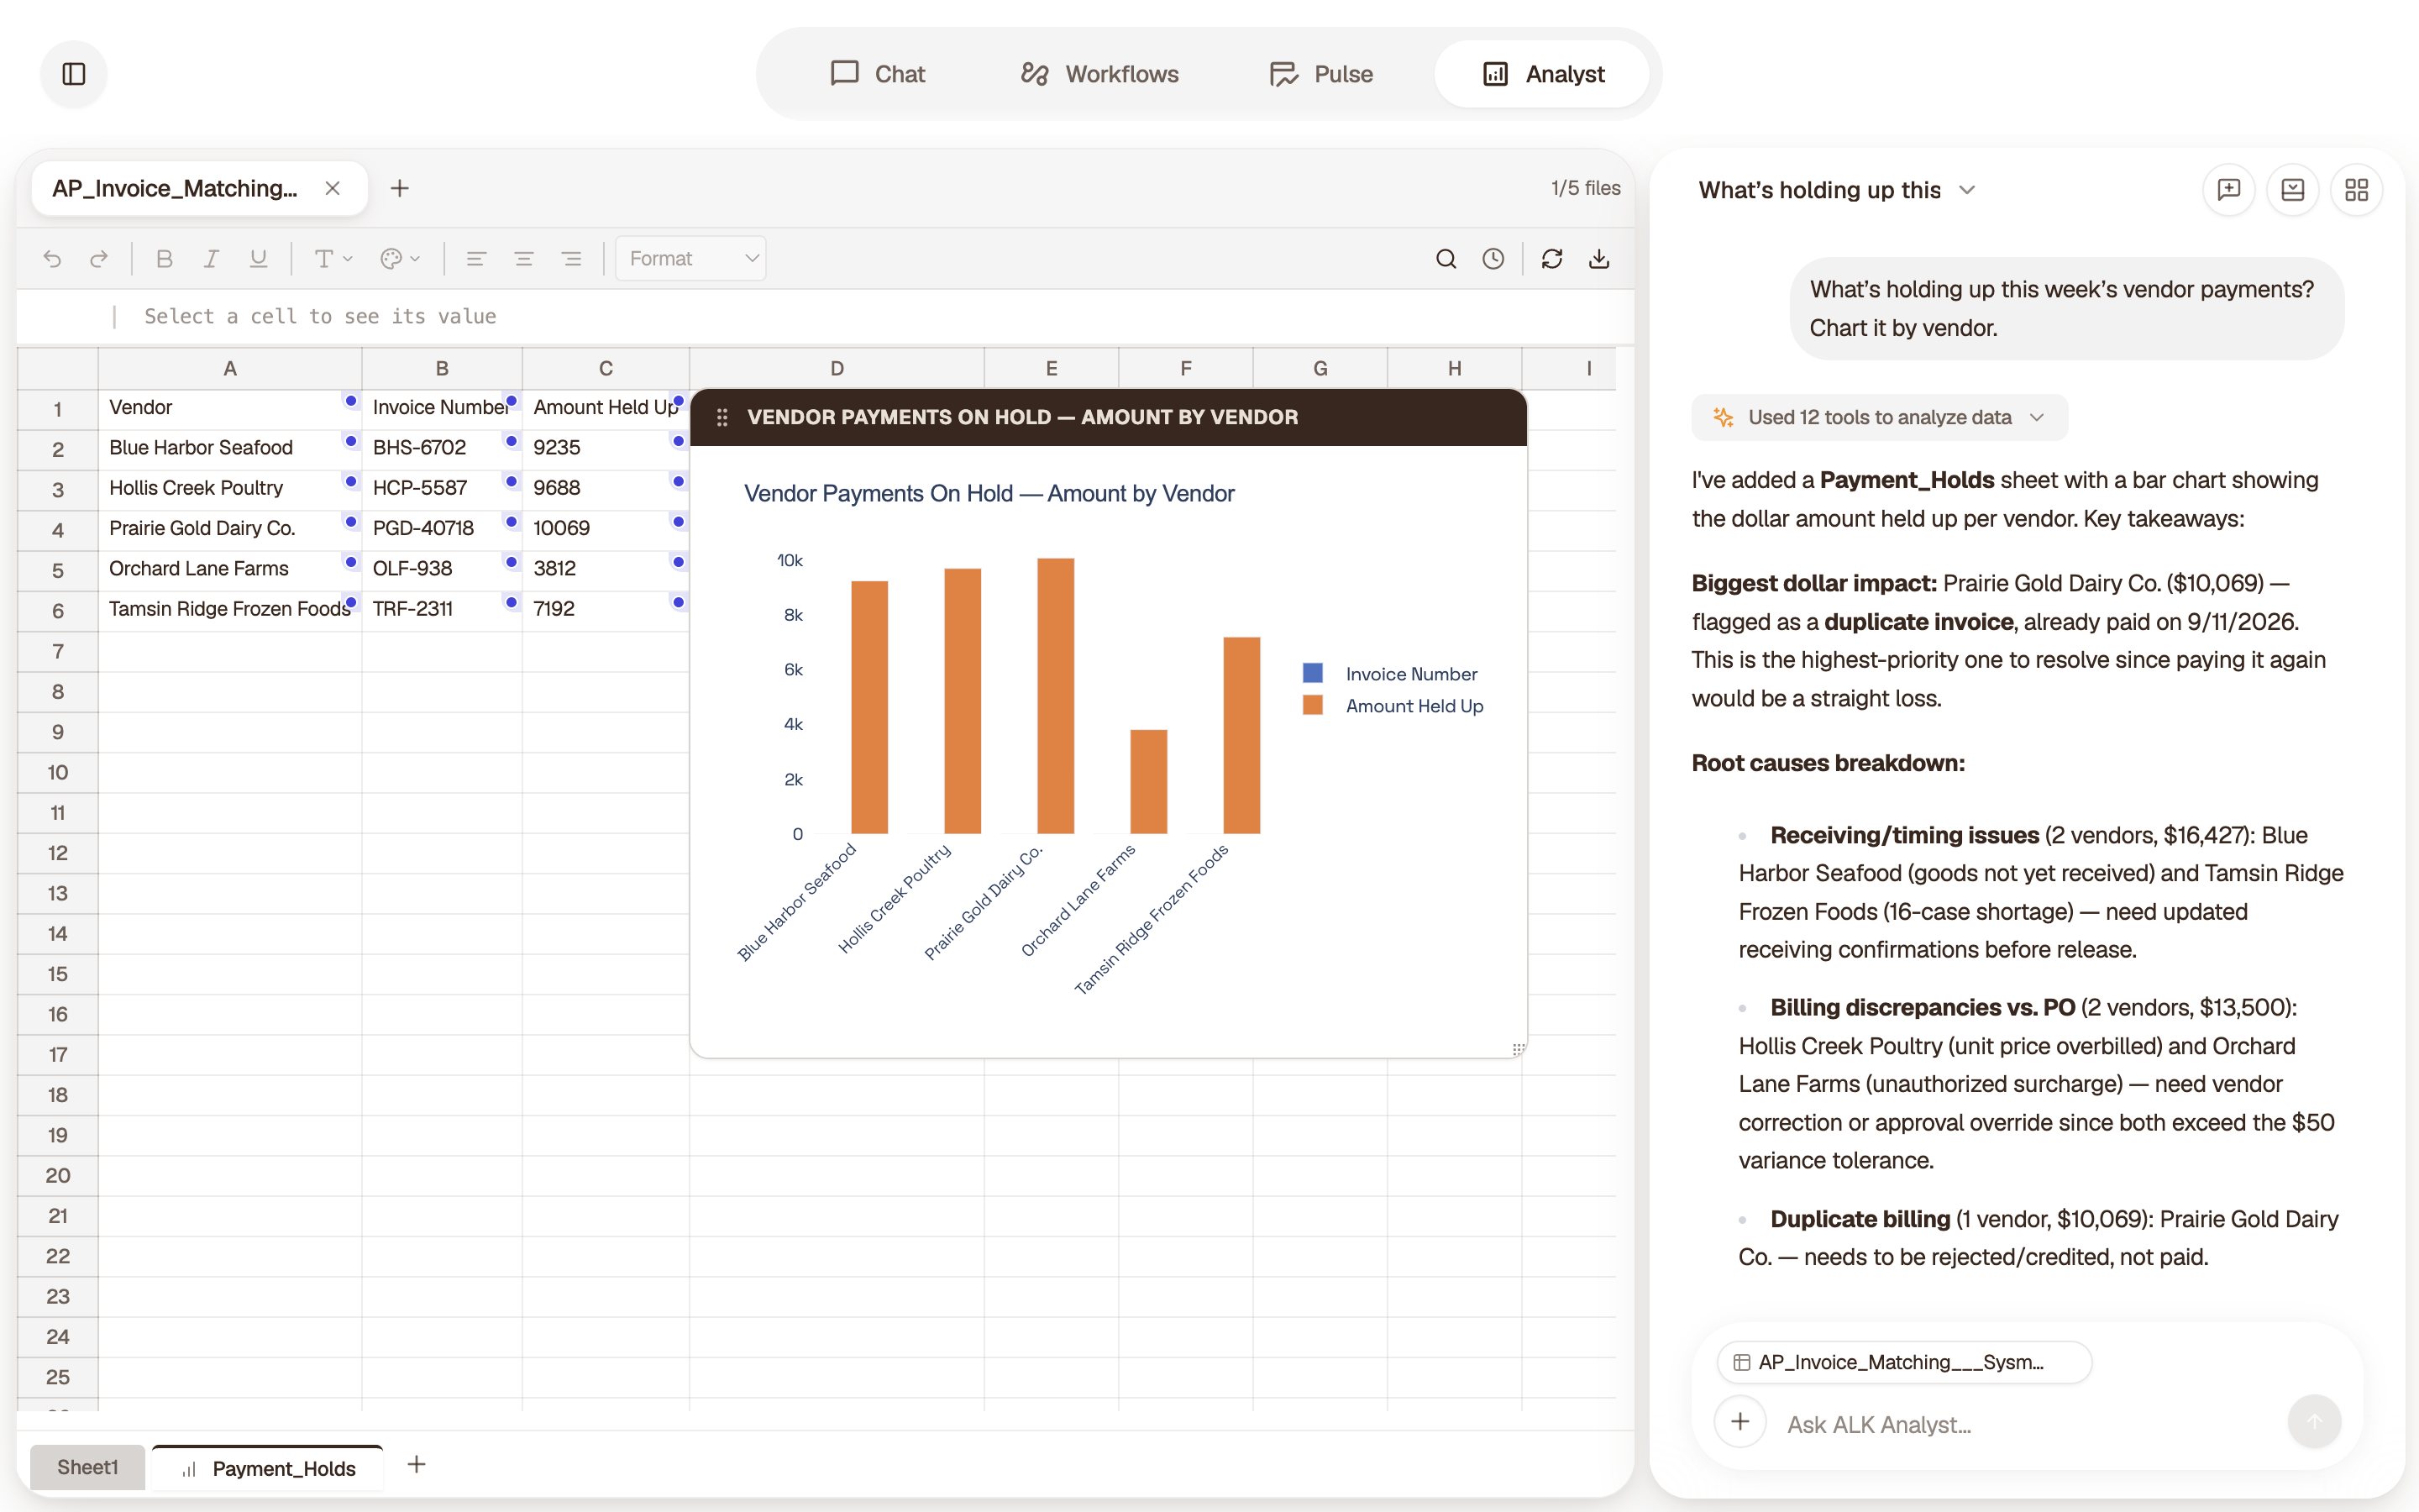
Task: Toggle Amount Held Up legend swatch
Action: 1313,705
